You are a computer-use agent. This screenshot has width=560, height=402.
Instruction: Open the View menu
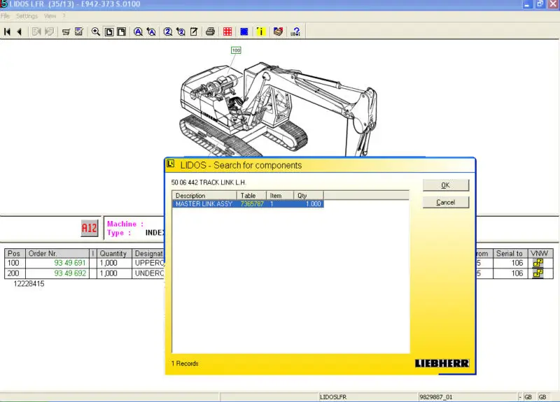click(50, 15)
